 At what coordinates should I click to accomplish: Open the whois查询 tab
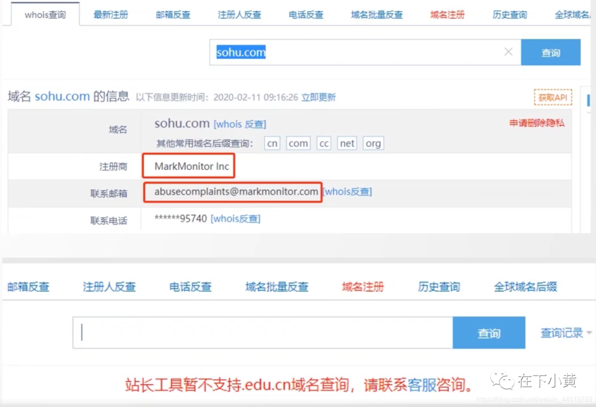(45, 15)
